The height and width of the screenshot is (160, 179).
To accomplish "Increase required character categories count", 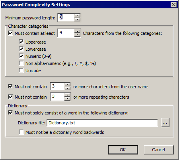I will click(x=77, y=31).
